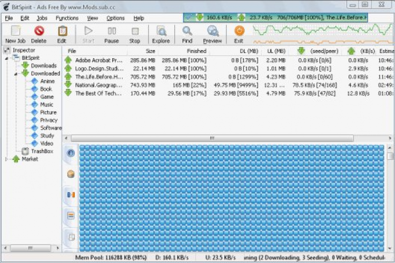Open the File menu

tap(9, 18)
